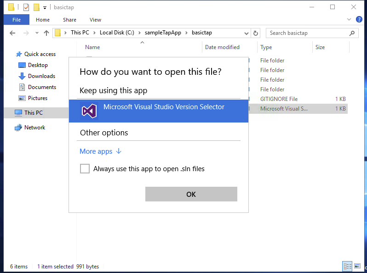Screen dimensions: 367x273
Task: Click the Properties quick access toolbar icon
Action: coord(26,7)
